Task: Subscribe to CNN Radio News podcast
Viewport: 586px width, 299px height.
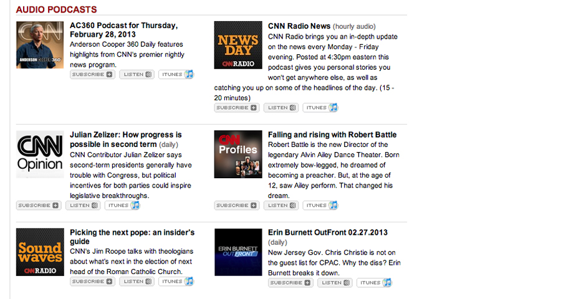Action: coord(236,108)
